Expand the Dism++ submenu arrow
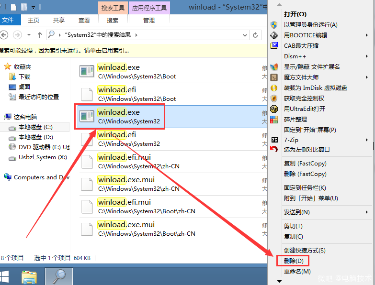 (x=367, y=56)
